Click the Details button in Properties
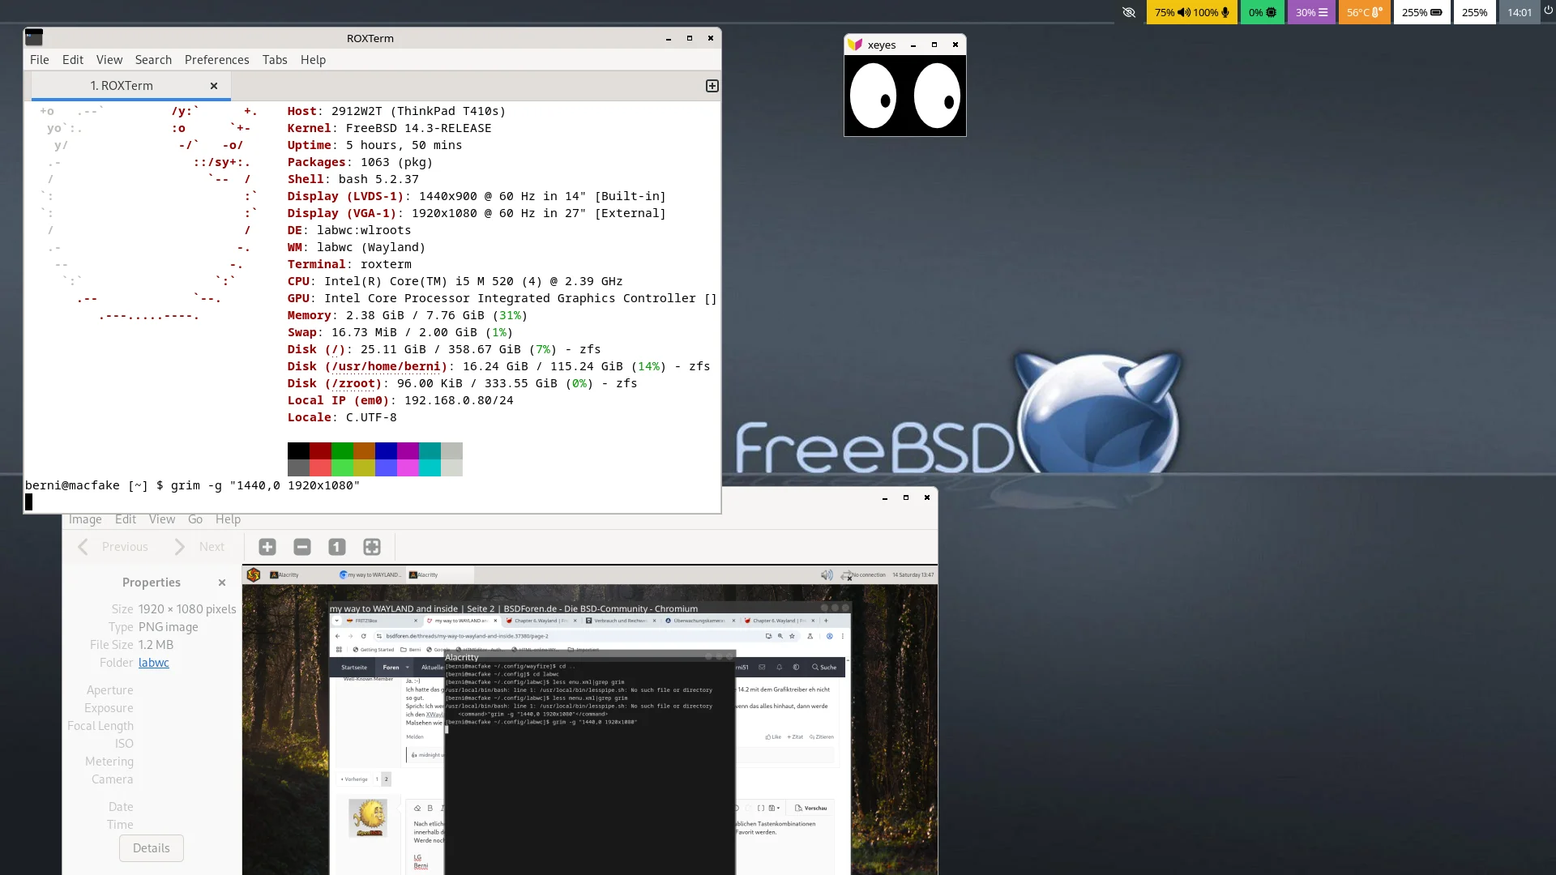1556x875 pixels. 152,848
